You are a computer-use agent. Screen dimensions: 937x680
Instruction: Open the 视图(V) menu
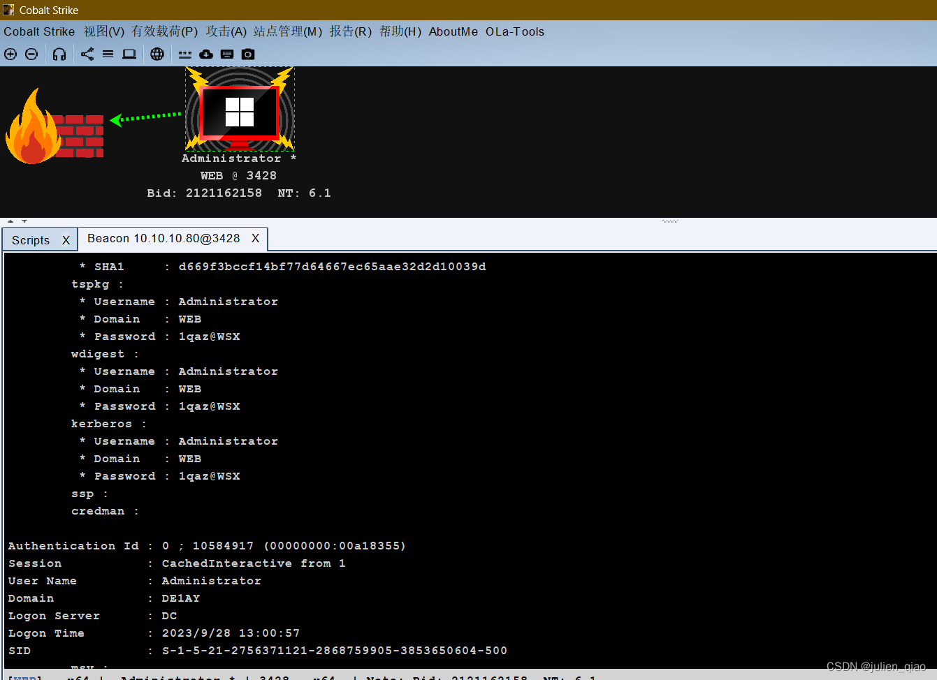click(x=104, y=31)
